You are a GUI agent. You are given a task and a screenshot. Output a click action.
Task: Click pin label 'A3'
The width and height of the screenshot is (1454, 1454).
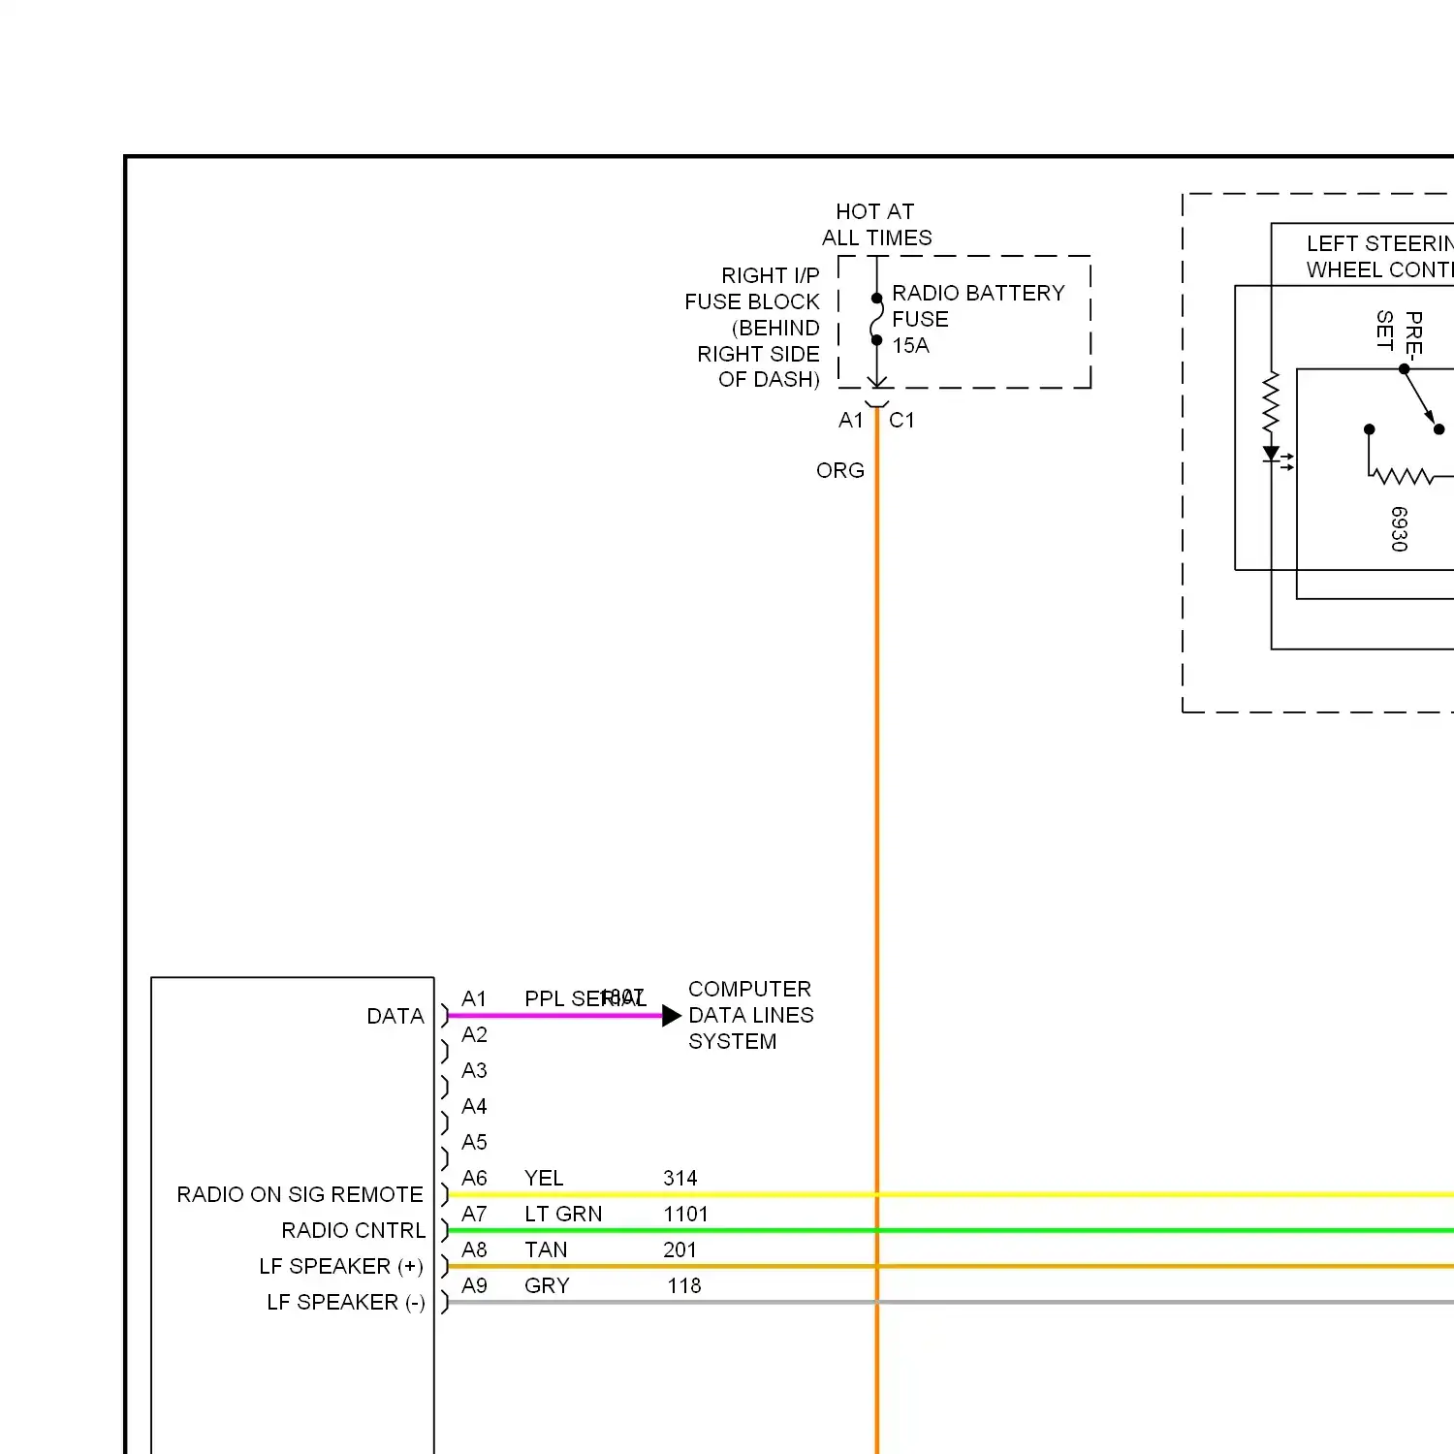[x=474, y=1070]
